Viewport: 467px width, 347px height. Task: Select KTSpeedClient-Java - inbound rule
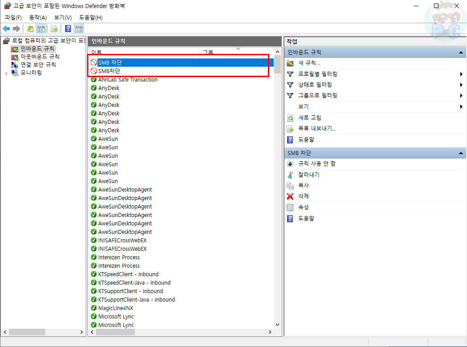pos(134,282)
